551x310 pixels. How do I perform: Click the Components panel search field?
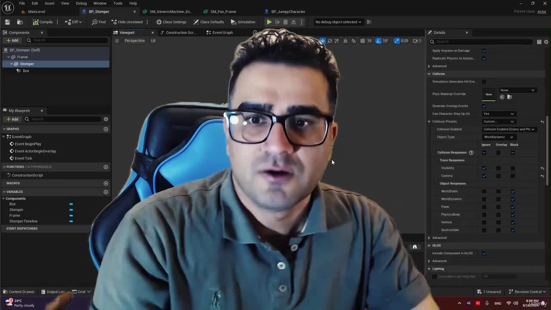[x=67, y=40]
